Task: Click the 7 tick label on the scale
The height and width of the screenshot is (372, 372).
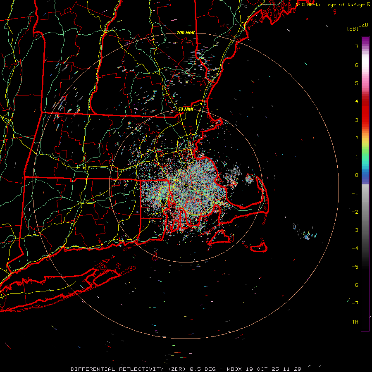Action: [357, 46]
